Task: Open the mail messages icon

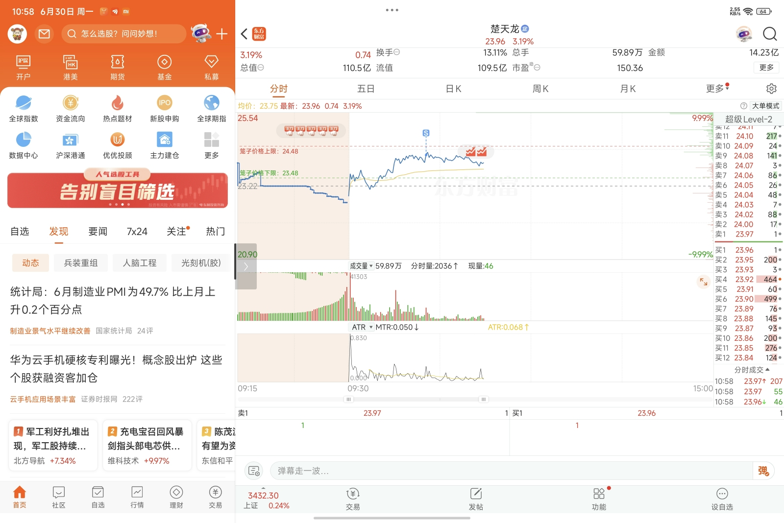Action: tap(45, 34)
